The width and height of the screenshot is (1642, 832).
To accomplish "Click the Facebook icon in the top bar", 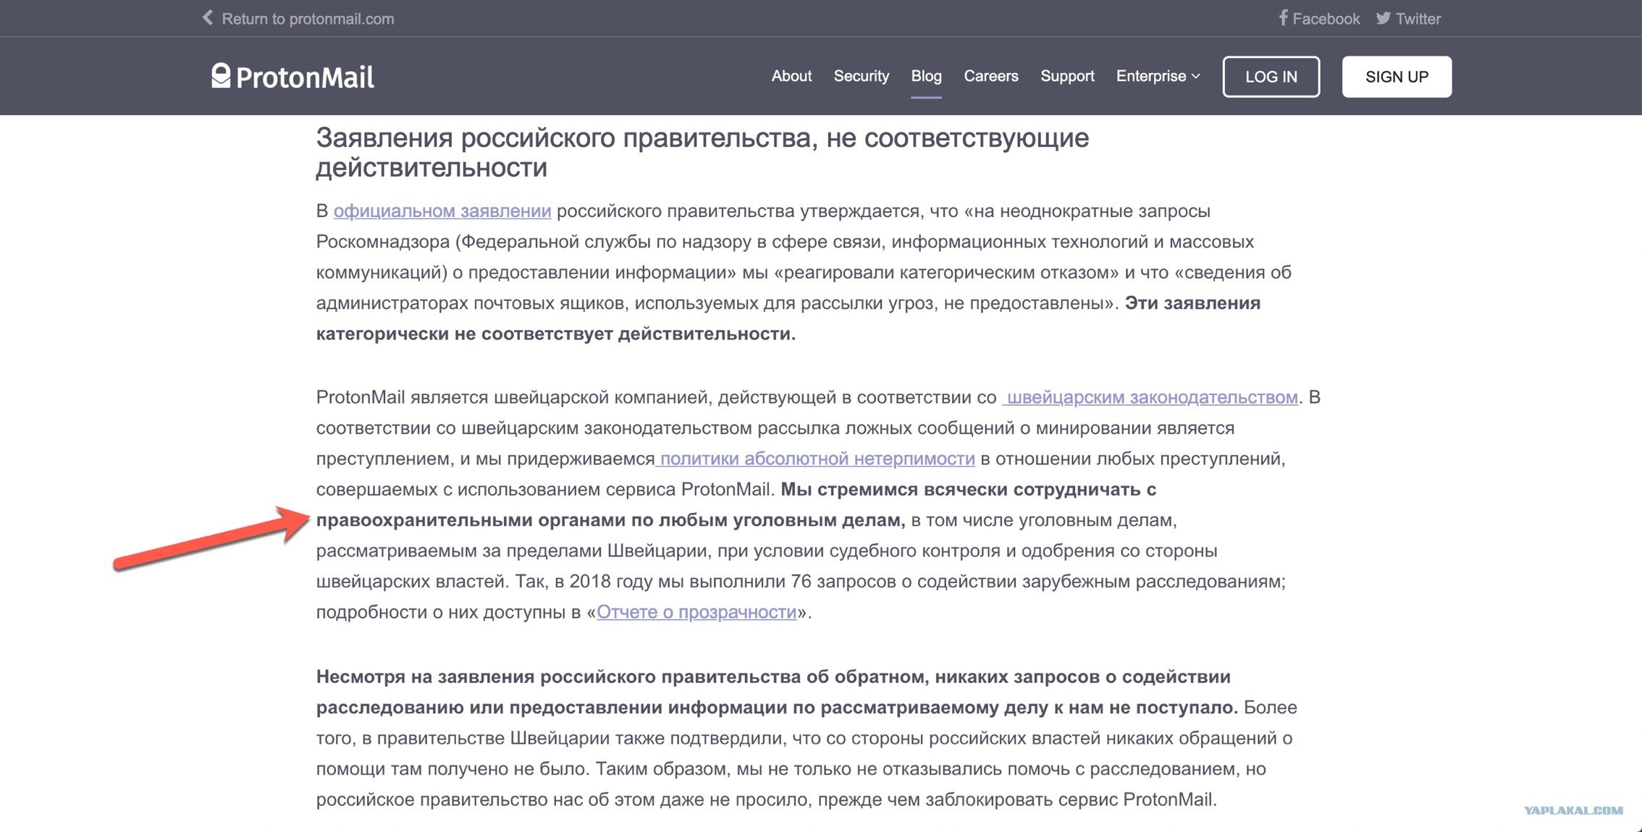I will (x=1283, y=18).
